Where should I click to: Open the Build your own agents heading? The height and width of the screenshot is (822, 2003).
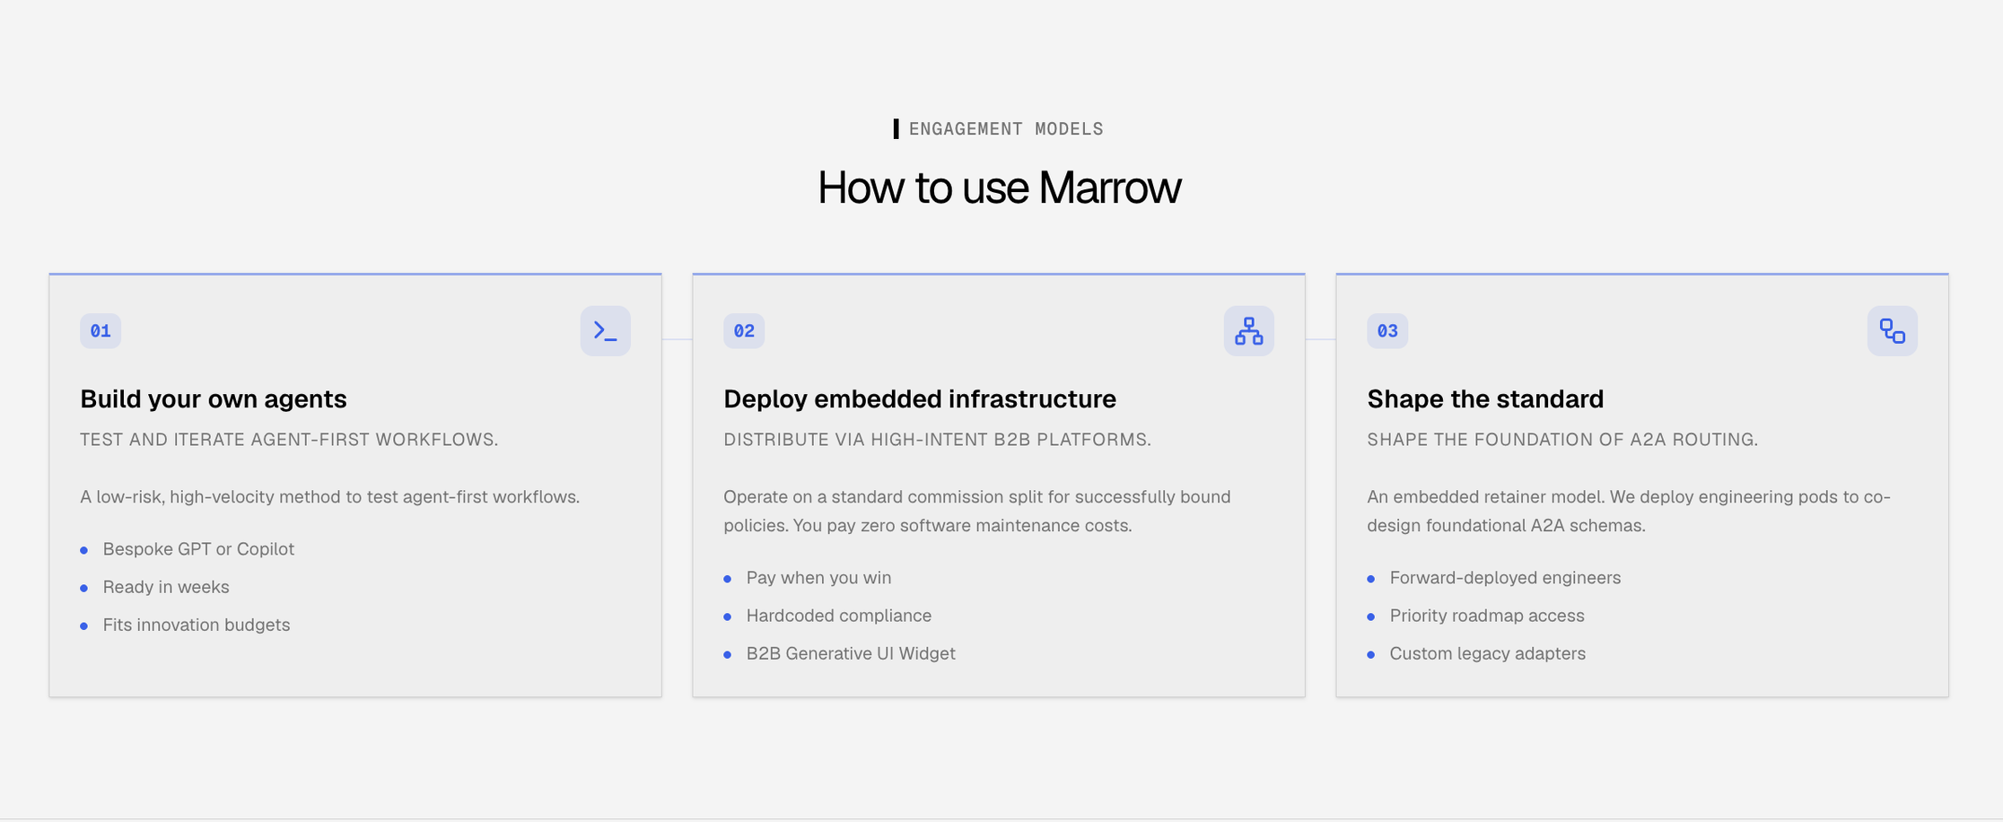coord(214,399)
